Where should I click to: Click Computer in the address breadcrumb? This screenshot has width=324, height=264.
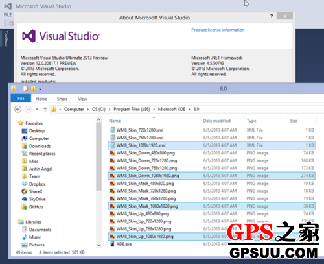74,109
